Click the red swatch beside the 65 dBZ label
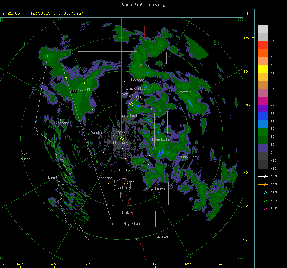Image resolution: width=287 pixels, height=268 pixels. (263, 45)
